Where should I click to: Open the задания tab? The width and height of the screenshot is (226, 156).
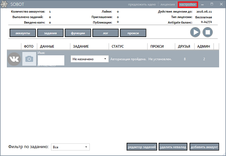point(50,33)
